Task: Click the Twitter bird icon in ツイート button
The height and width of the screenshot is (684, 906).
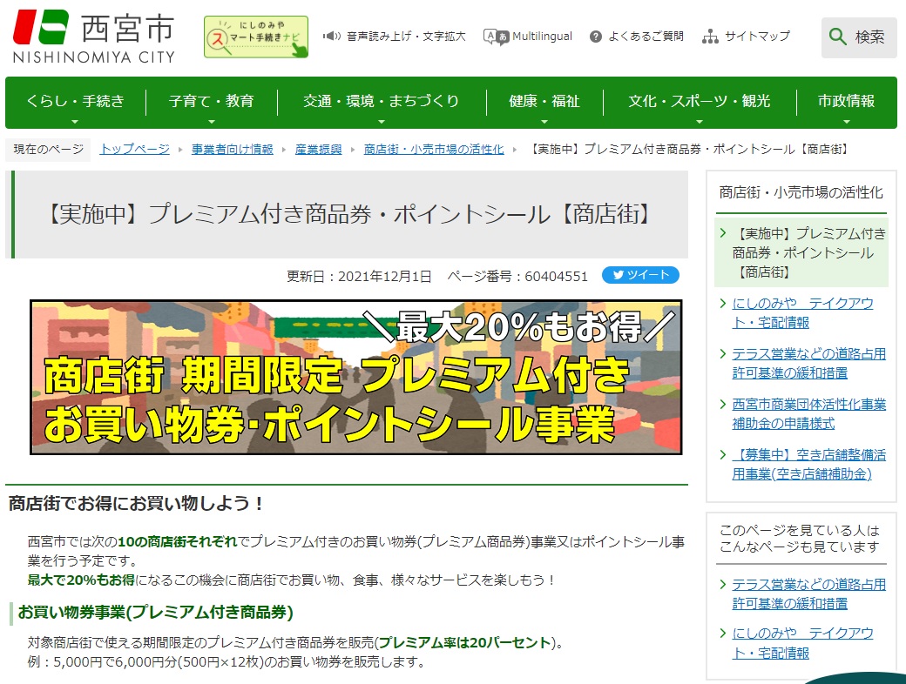Action: (619, 275)
